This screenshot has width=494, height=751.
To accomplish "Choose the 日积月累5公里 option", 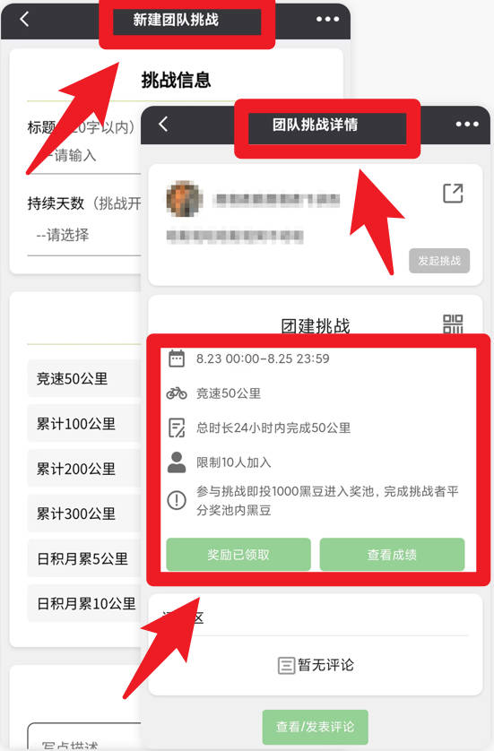I will point(84,558).
